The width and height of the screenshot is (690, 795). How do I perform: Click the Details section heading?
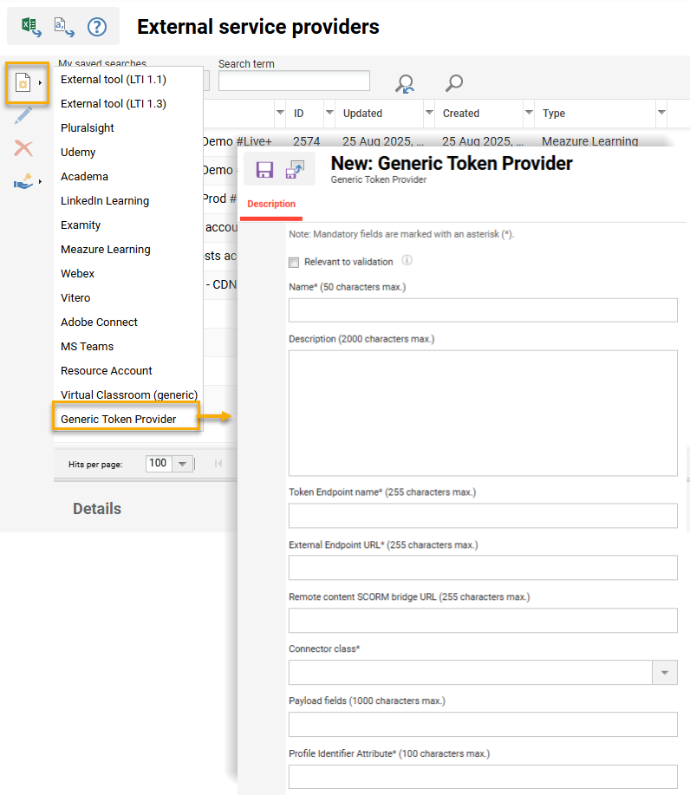point(97,509)
